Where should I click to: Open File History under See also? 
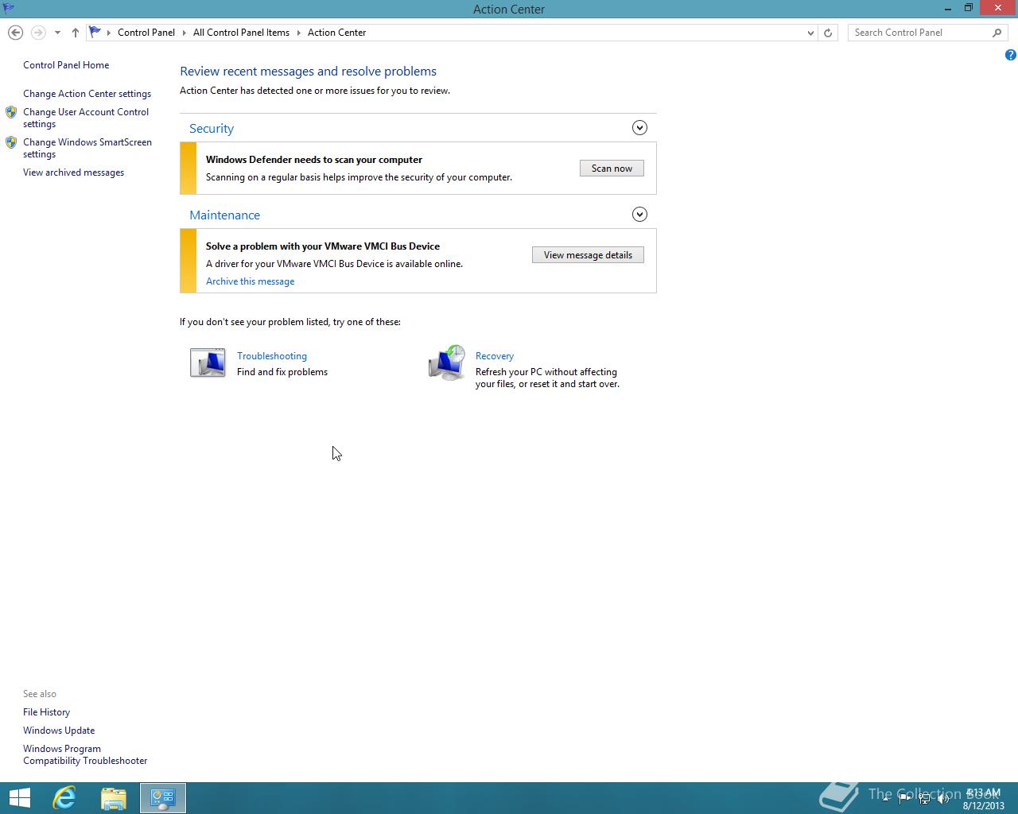point(46,712)
